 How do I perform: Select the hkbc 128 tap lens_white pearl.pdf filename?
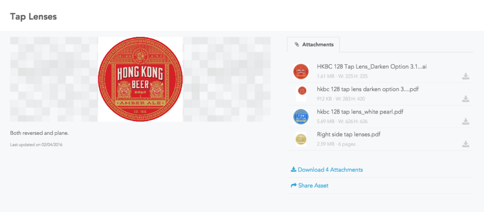coord(360,112)
